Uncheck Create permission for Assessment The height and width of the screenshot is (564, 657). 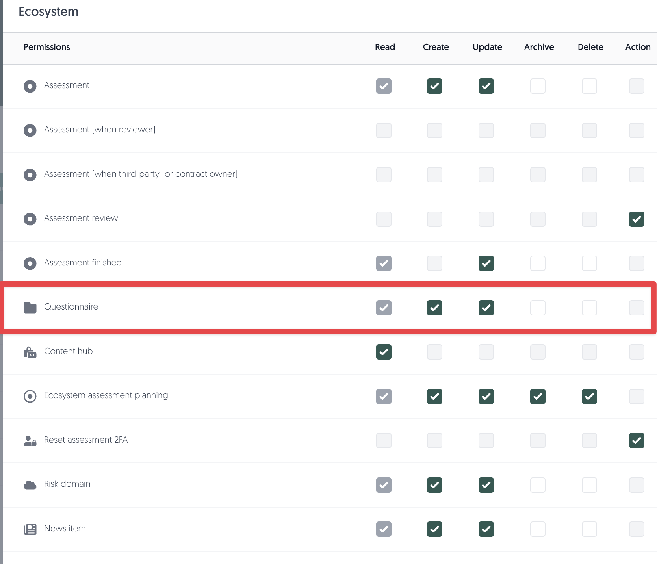click(x=434, y=86)
